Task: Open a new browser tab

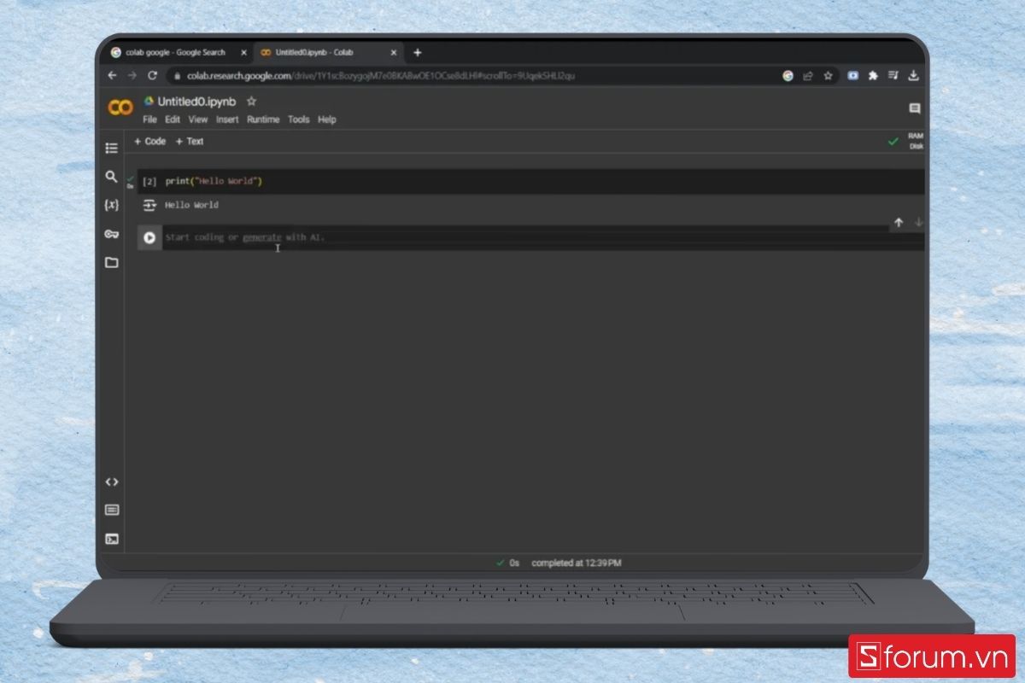Action: tap(417, 52)
